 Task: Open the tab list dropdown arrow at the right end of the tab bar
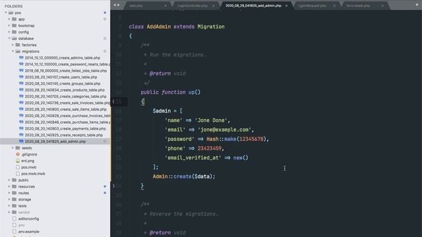click(417, 5)
